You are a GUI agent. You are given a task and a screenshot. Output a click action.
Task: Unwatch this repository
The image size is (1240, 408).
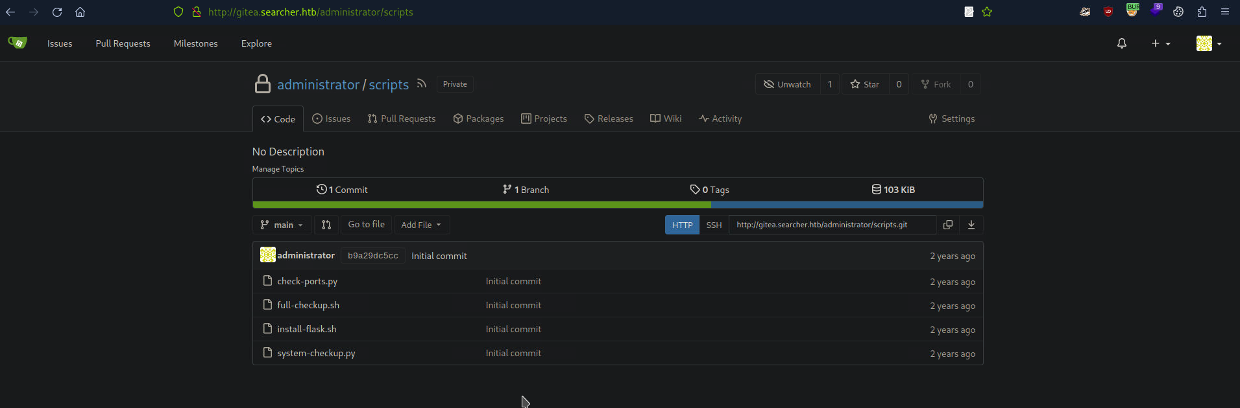tap(788, 84)
